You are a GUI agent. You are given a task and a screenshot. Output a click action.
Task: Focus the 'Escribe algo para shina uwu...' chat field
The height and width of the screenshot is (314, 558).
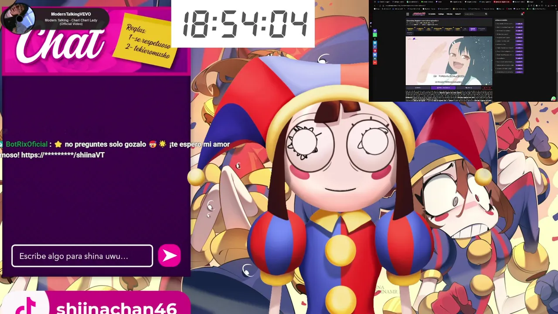pyautogui.click(x=82, y=256)
